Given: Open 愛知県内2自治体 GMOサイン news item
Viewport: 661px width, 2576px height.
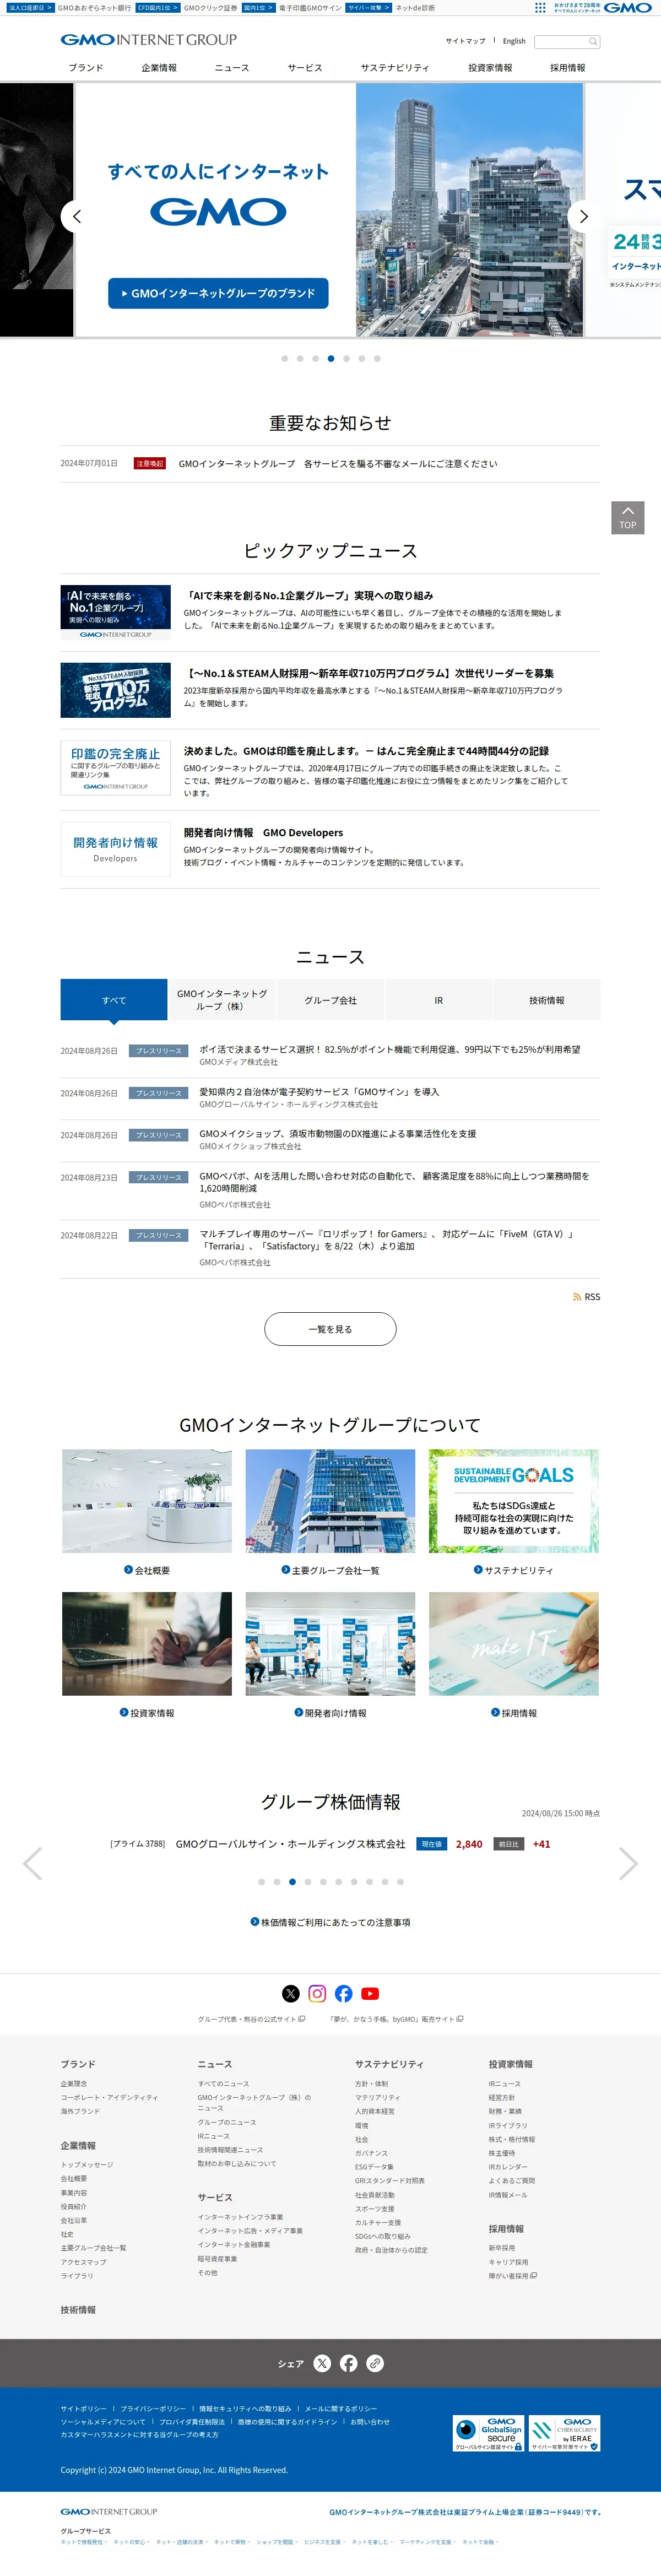Looking at the screenshot, I should click(319, 1092).
